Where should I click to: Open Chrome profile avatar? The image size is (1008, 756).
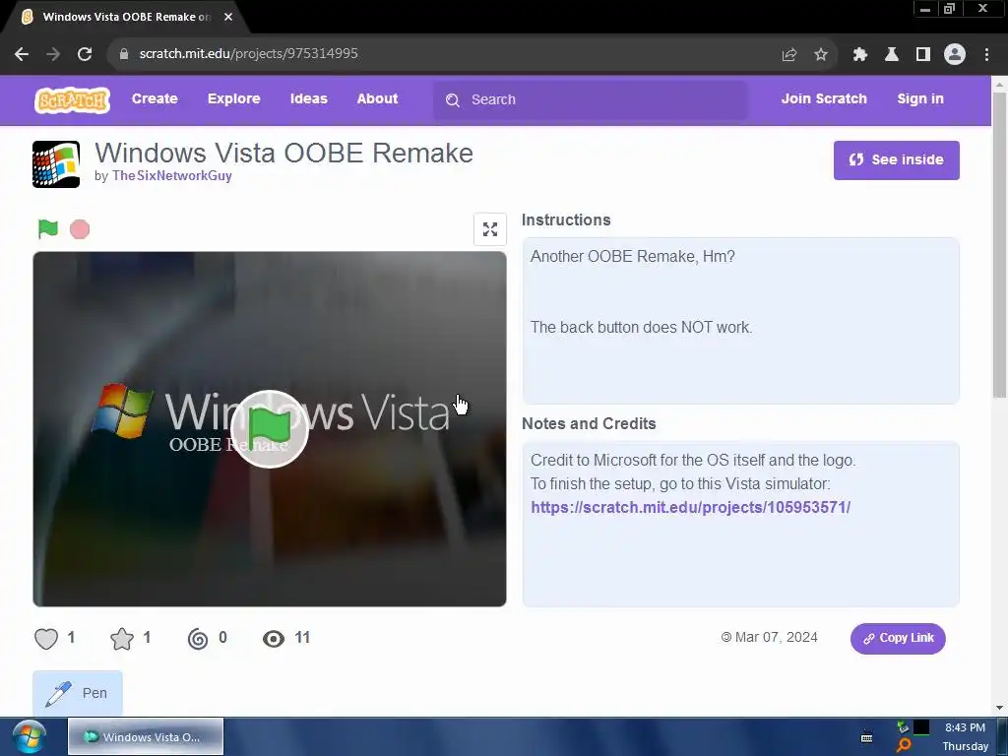[x=955, y=55]
